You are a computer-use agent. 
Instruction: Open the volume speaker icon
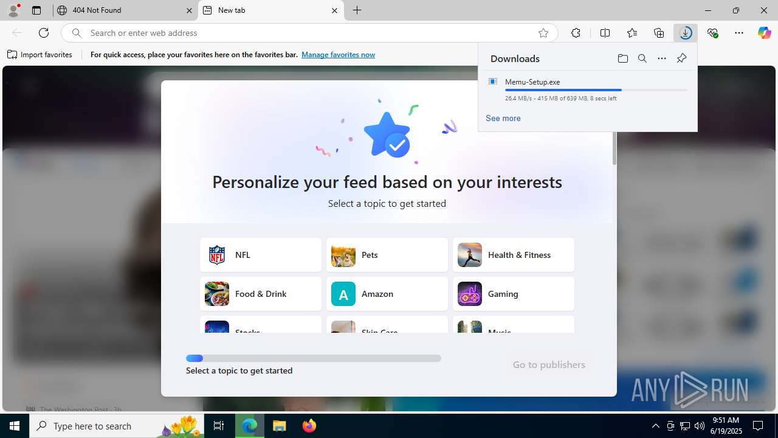tap(700, 426)
